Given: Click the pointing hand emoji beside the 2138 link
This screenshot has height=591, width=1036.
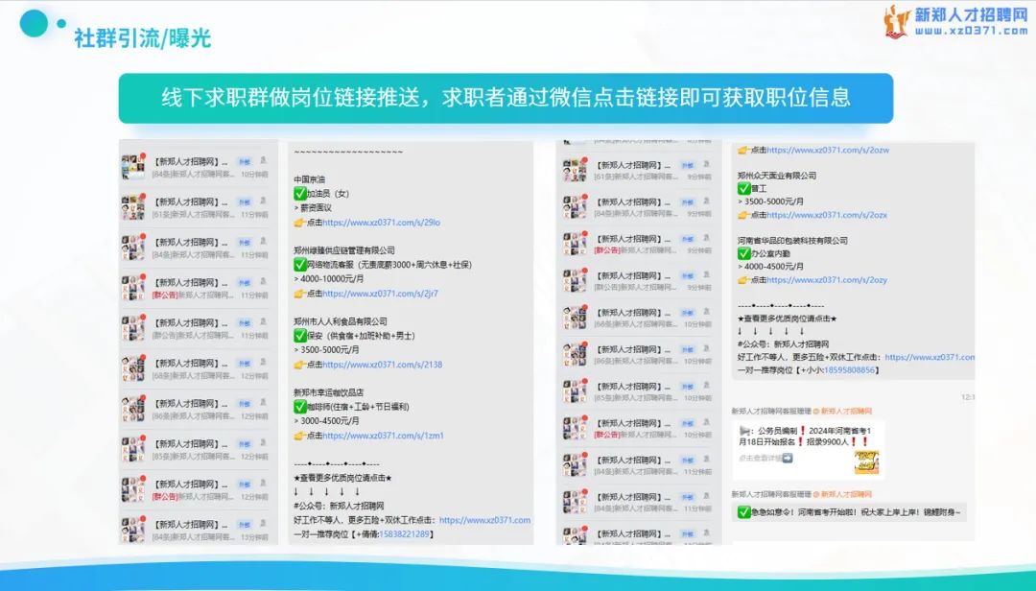Looking at the screenshot, I should coord(299,365).
